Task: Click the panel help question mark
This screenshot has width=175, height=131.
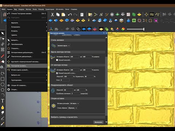Action: tap(104, 33)
